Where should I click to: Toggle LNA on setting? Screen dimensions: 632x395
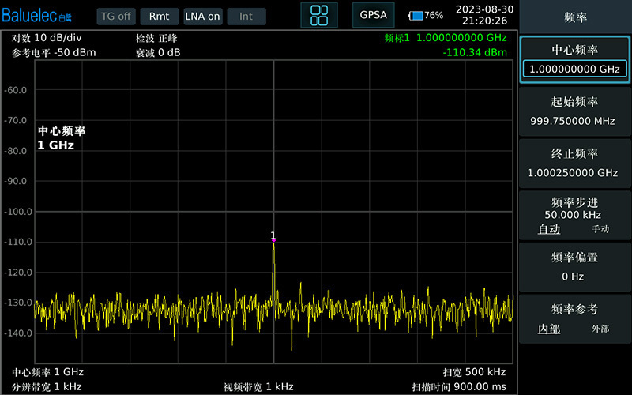pyautogui.click(x=203, y=17)
